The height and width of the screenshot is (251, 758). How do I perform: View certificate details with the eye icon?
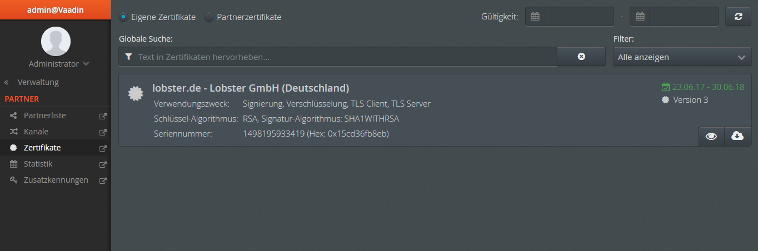point(711,136)
